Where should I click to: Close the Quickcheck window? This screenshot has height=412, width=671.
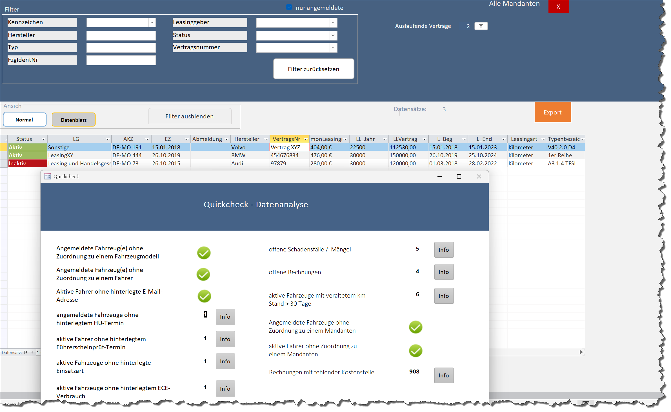point(479,176)
